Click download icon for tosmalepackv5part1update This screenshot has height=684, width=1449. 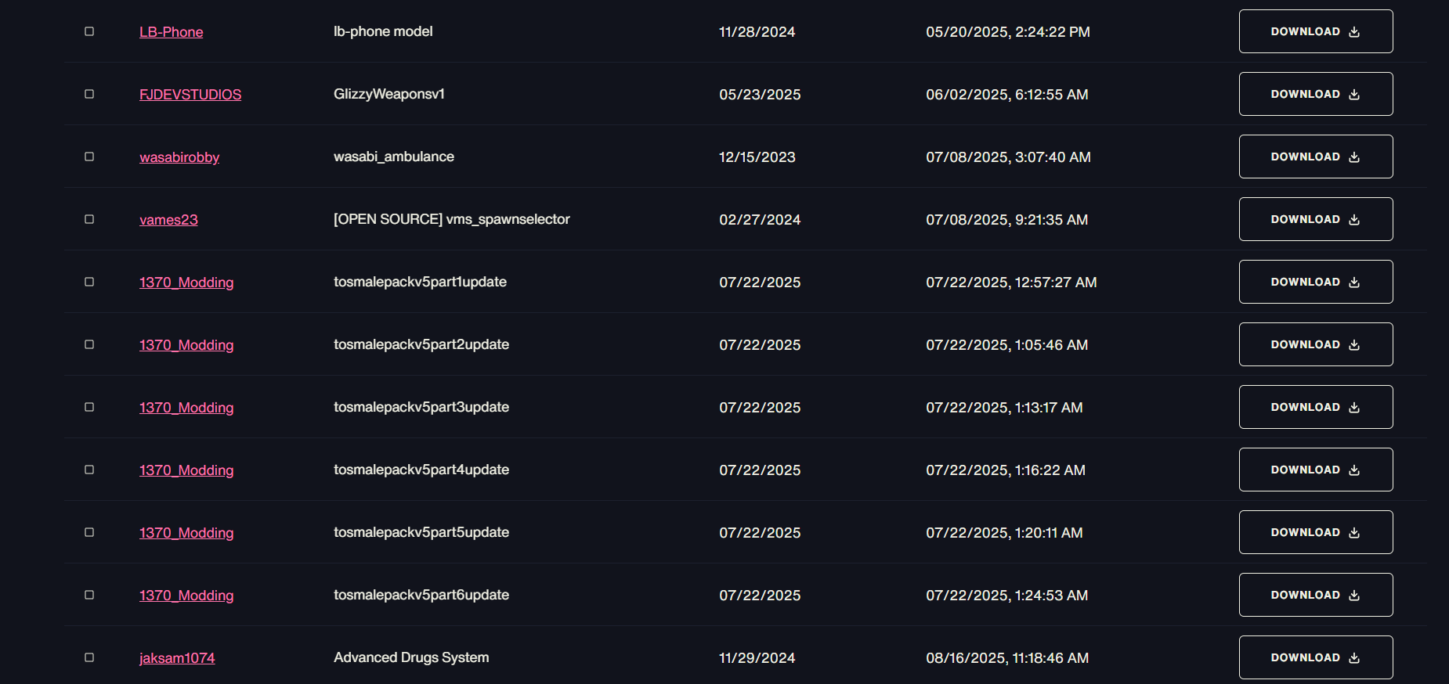tap(1354, 283)
